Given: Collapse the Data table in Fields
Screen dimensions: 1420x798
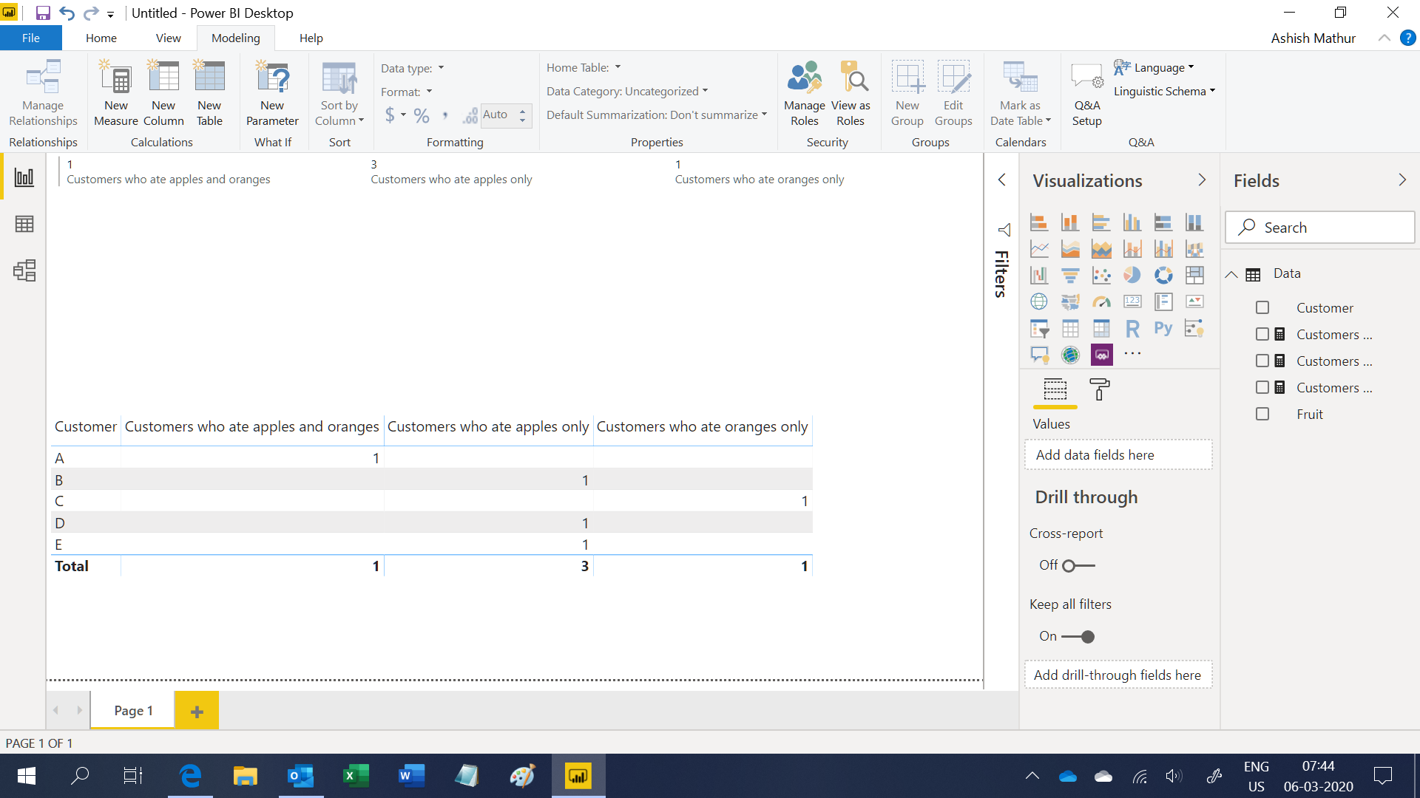Looking at the screenshot, I should (x=1231, y=274).
